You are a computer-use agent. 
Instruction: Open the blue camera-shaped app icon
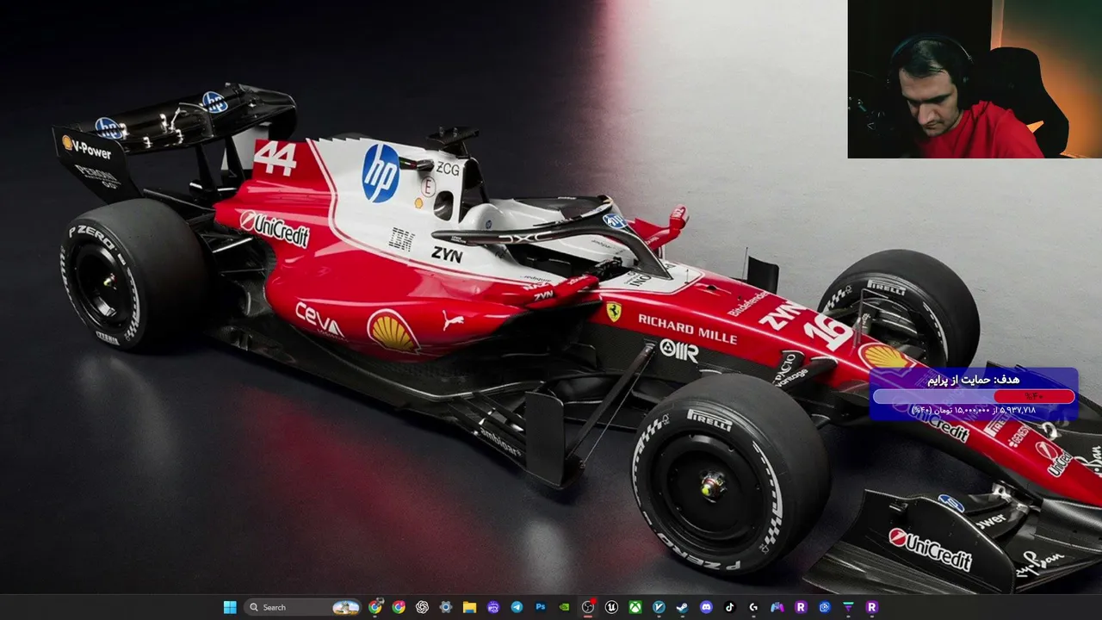click(825, 607)
